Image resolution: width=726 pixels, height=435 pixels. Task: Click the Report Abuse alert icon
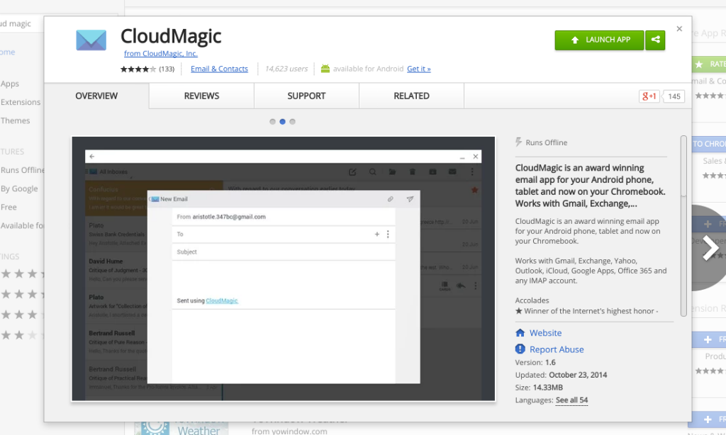[x=520, y=349]
